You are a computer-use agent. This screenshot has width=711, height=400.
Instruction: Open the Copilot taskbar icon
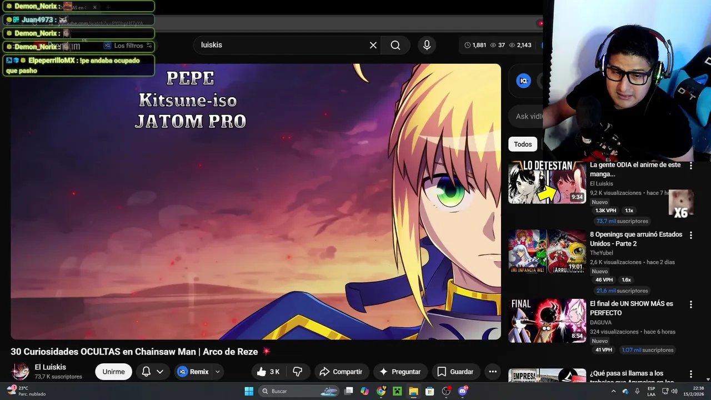364,391
